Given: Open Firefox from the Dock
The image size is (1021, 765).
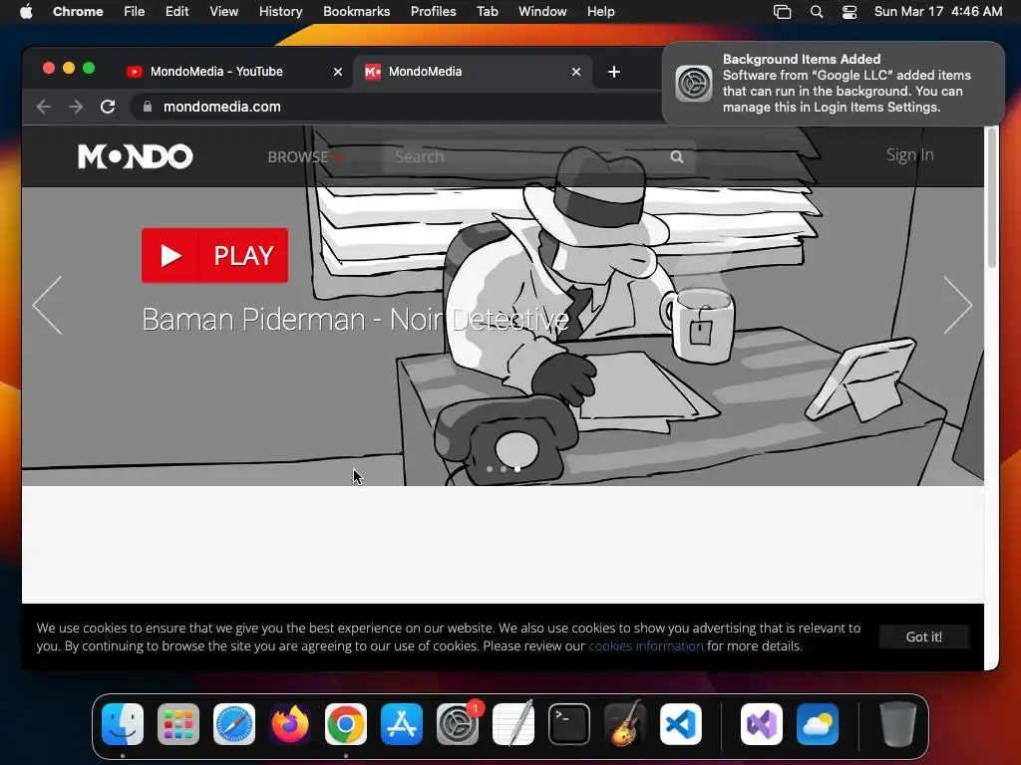Looking at the screenshot, I should 290,724.
